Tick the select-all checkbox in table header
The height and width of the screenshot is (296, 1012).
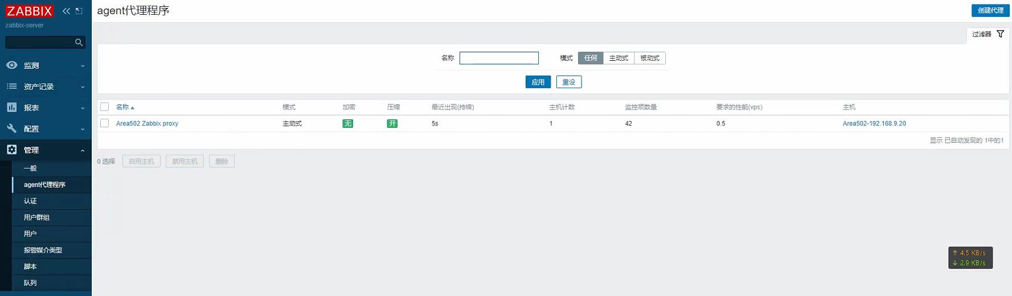click(x=105, y=107)
